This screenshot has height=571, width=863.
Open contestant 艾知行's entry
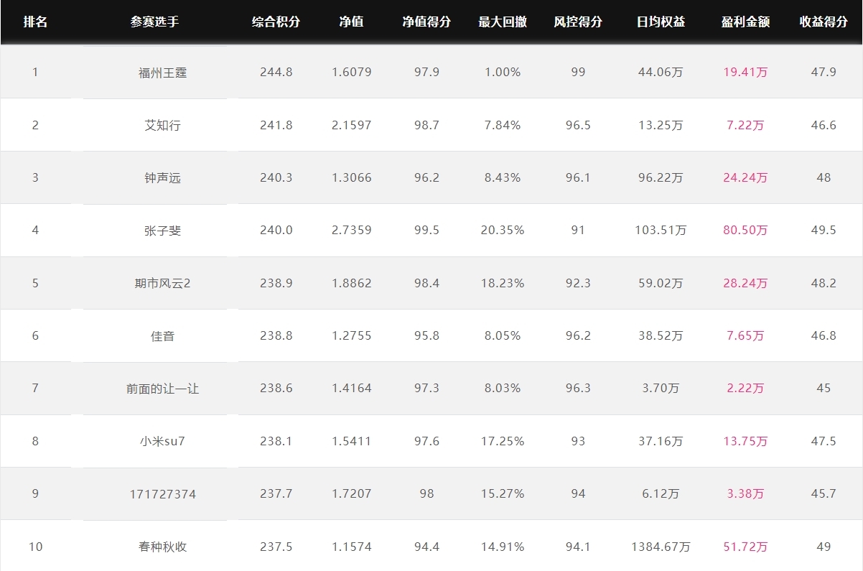(162, 125)
